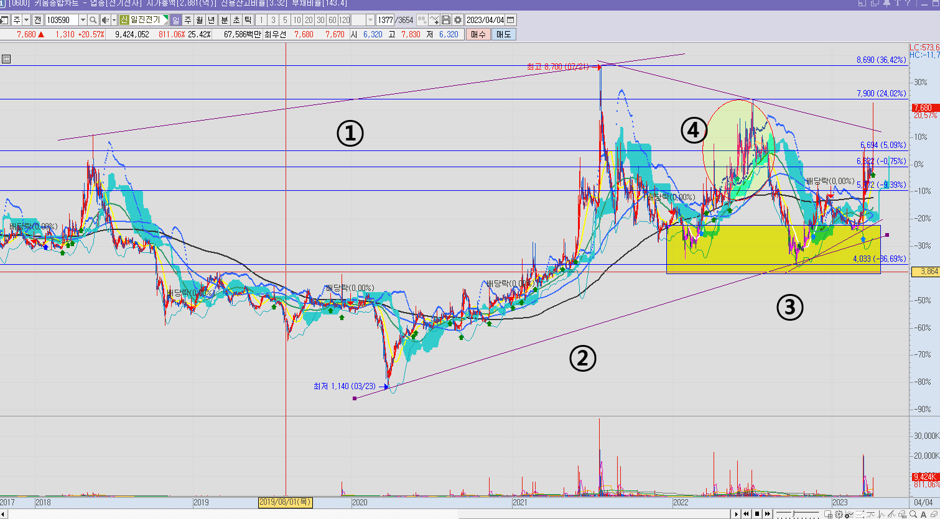The image size is (940, 519).
Task: Select the weekly '주' period toggle
Action: [187, 20]
